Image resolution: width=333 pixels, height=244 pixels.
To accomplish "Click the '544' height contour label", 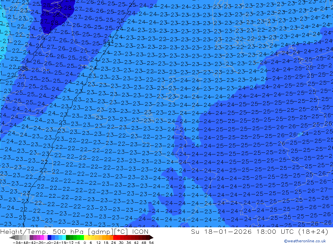I will [108, 42].
